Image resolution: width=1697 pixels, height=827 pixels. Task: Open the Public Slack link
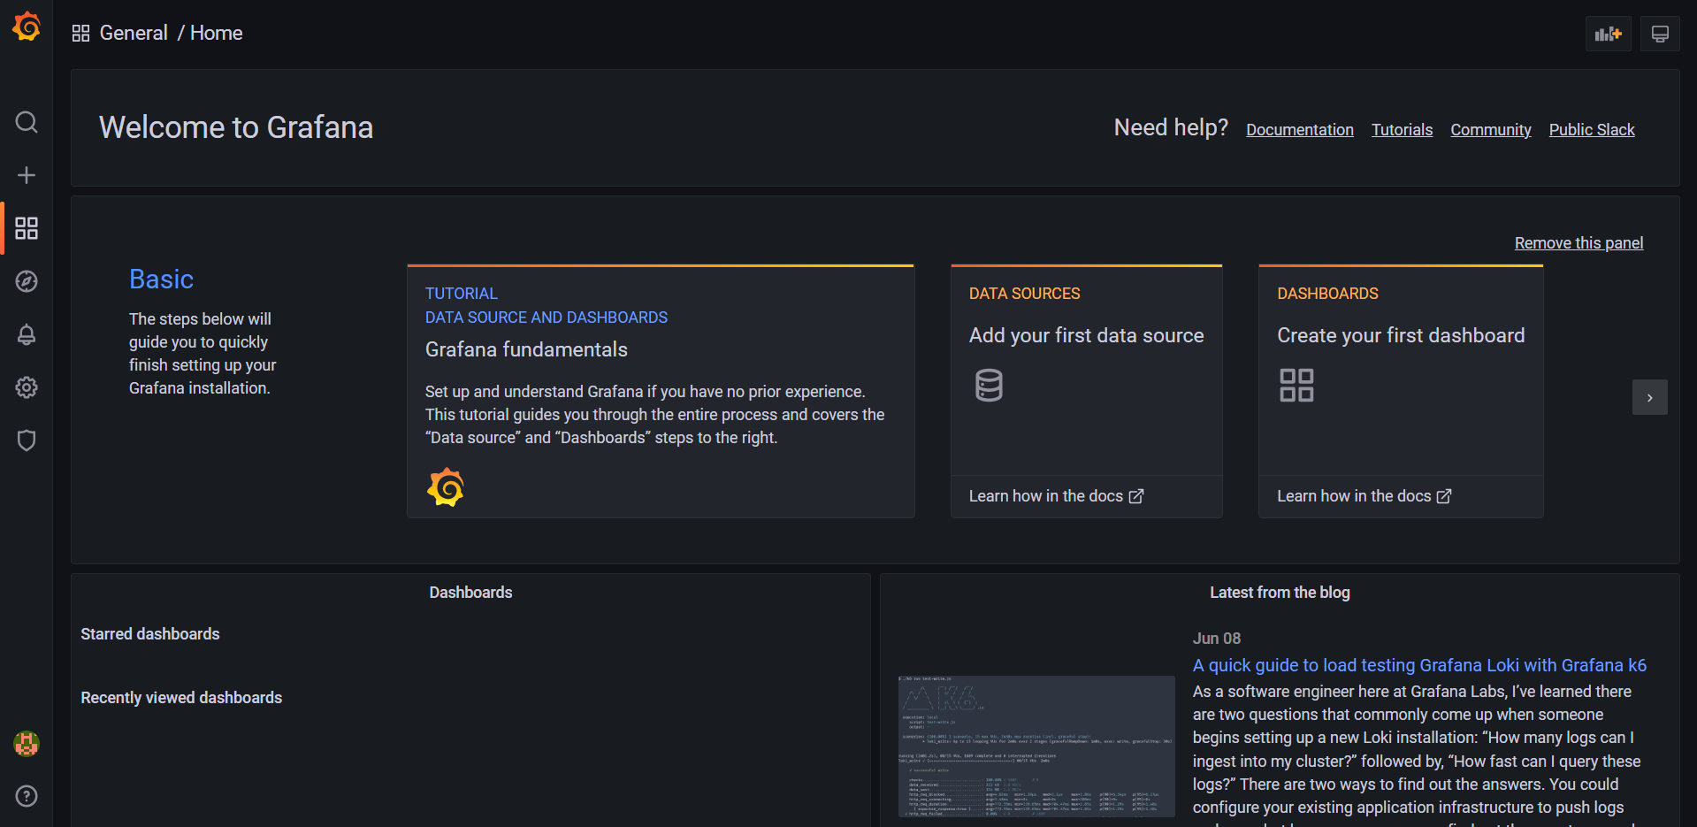[1591, 130]
